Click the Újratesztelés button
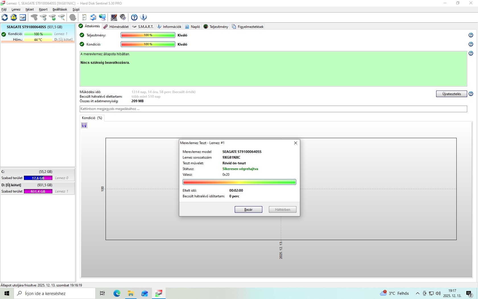Image resolution: width=478 pixels, height=299 pixels. [x=452, y=94]
